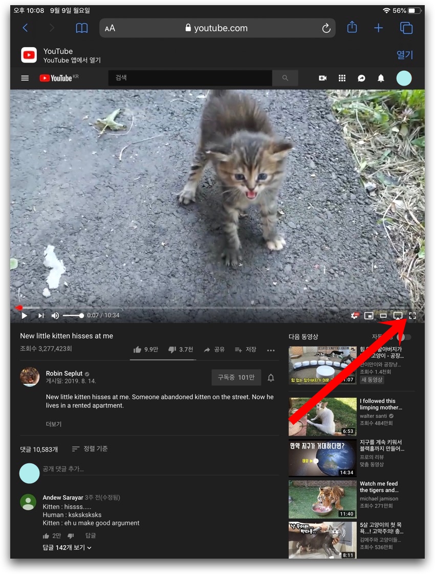Focus the 검색 search field

[x=190, y=78]
